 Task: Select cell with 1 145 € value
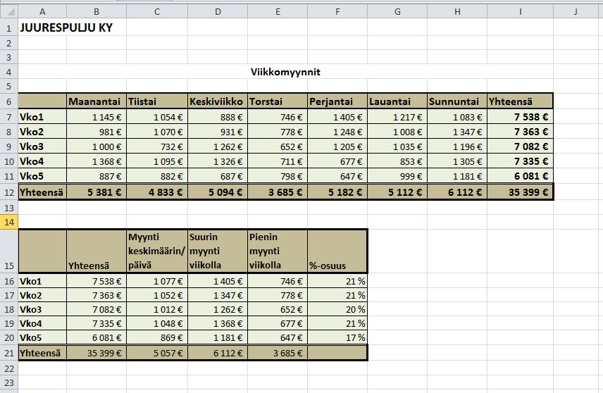pyautogui.click(x=96, y=116)
